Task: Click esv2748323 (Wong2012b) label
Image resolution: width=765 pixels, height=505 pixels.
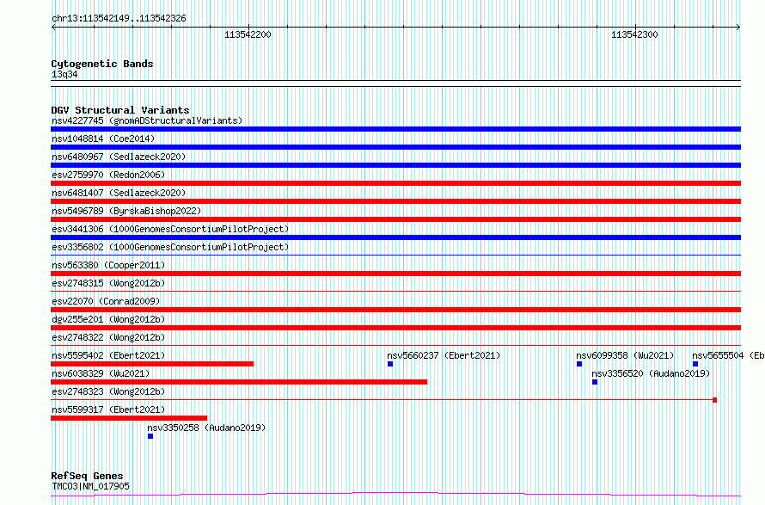Action: pos(108,391)
